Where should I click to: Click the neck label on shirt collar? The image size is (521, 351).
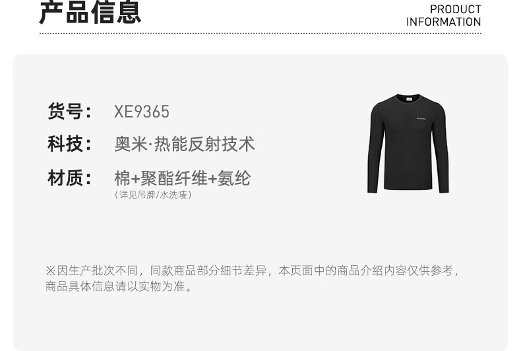click(408, 99)
